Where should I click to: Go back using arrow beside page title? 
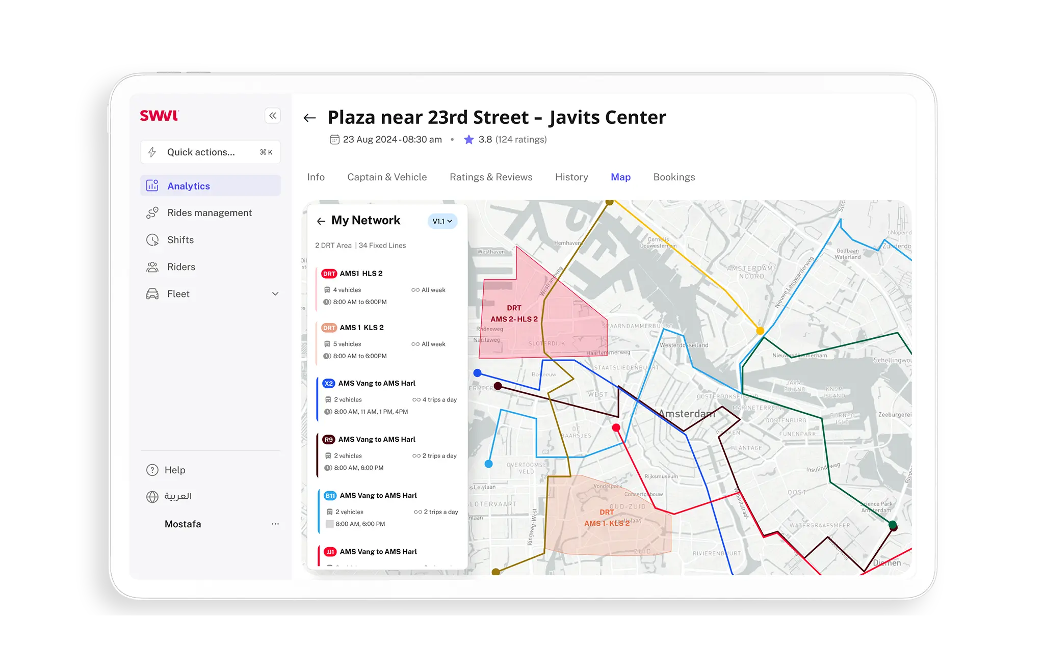pos(309,118)
